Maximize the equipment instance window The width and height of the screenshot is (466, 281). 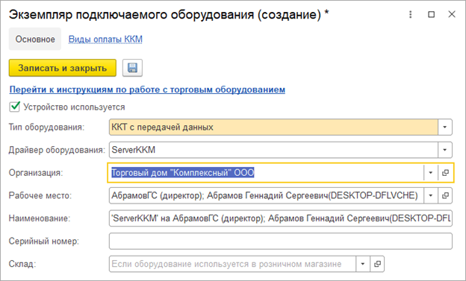coord(431,14)
